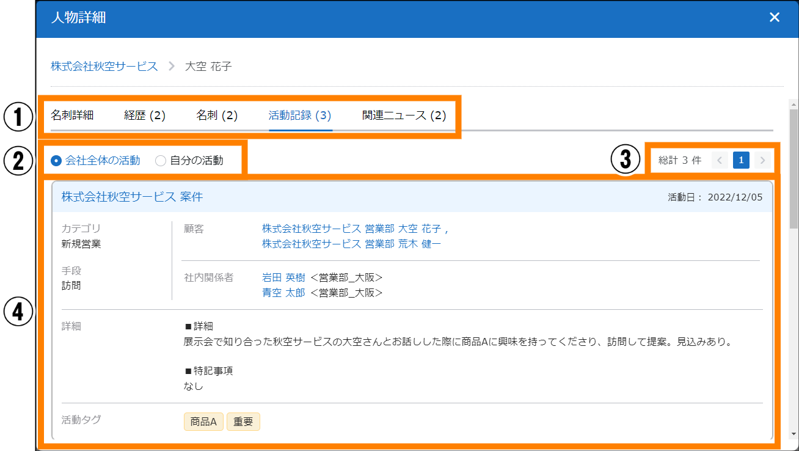The image size is (799, 451).
Task: Open the 経歴 (2) tab
Action: [x=145, y=116]
